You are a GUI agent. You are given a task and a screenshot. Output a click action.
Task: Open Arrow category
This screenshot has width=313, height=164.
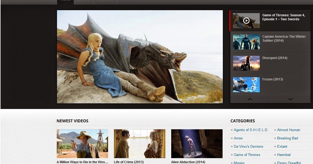(x=238, y=138)
